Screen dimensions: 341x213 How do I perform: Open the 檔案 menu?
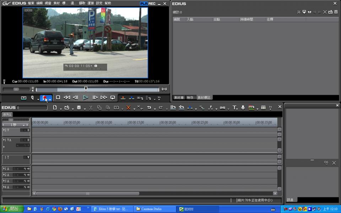(x=31, y=4)
